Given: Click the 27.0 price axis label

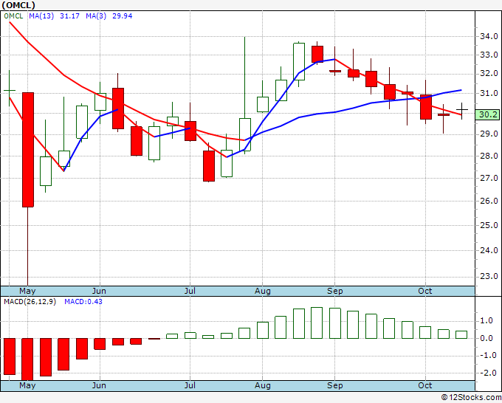Looking at the screenshot, I should [489, 178].
